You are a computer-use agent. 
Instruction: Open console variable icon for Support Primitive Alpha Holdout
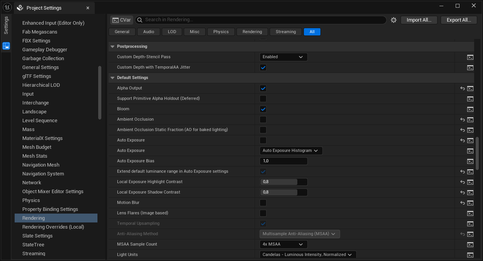click(470, 99)
